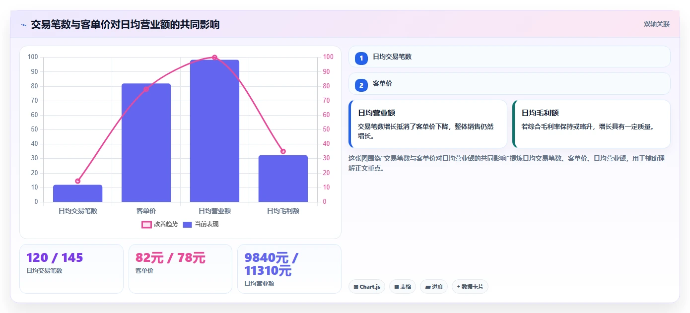
Task: Click the 双轴关联 label in header
Action: pos(657,24)
